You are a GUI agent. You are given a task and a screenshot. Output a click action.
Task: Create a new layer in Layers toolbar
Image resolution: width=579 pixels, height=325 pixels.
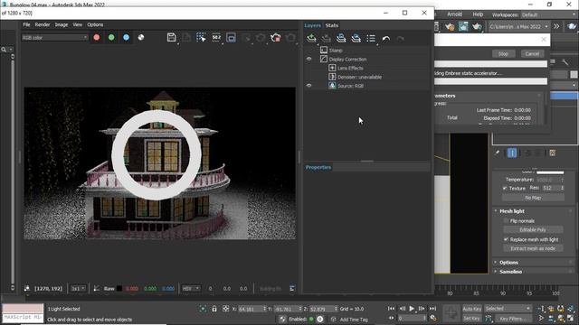click(311, 38)
